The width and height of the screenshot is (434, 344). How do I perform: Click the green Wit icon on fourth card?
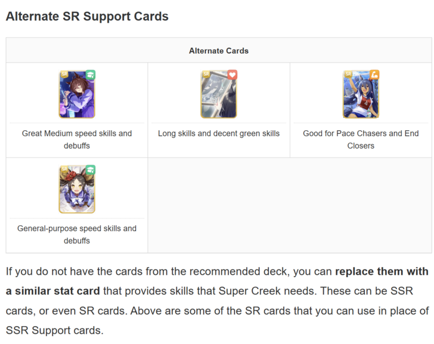tap(91, 170)
